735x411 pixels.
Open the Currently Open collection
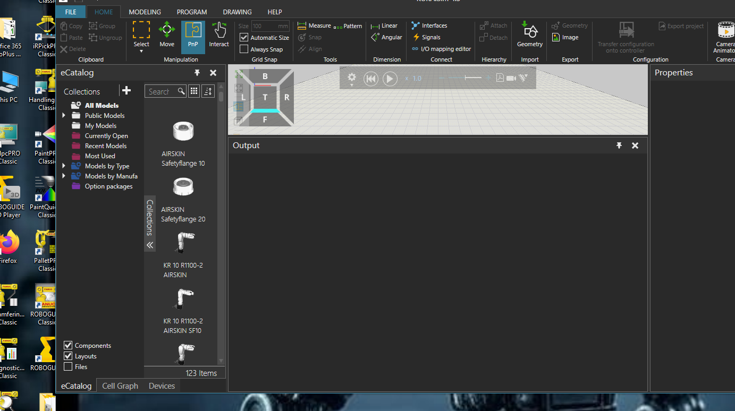[106, 135]
